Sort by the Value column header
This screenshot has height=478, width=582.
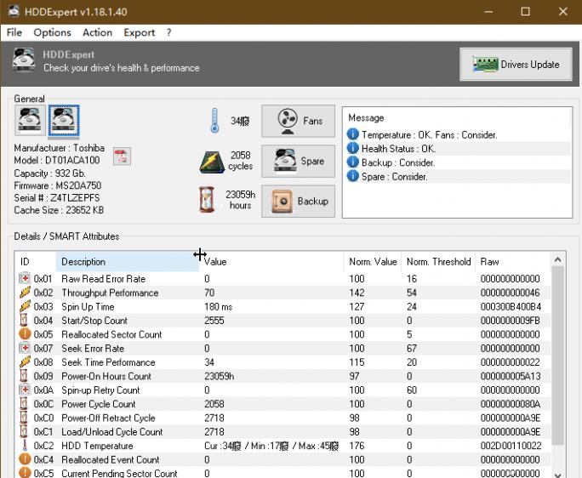(271, 262)
